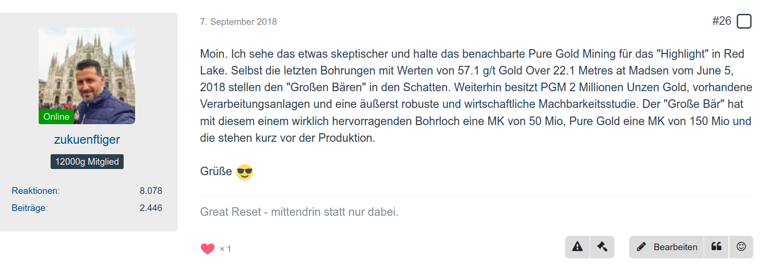Click the post date 7. September 2018
The image size is (760, 275).
click(x=238, y=22)
